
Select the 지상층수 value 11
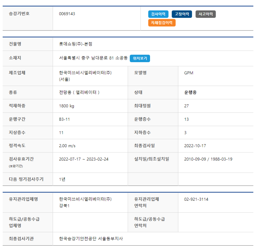[x=61, y=133]
